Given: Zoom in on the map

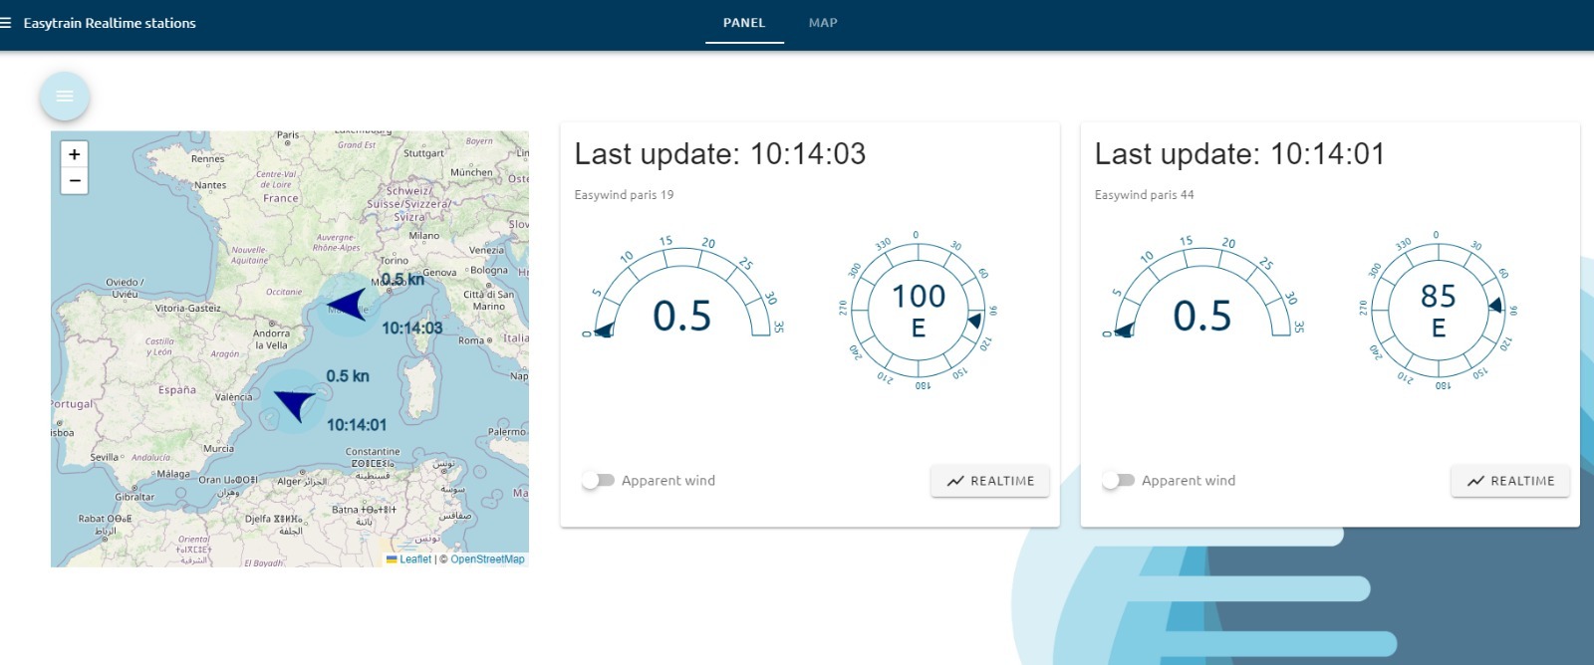Looking at the screenshot, I should click(x=75, y=154).
